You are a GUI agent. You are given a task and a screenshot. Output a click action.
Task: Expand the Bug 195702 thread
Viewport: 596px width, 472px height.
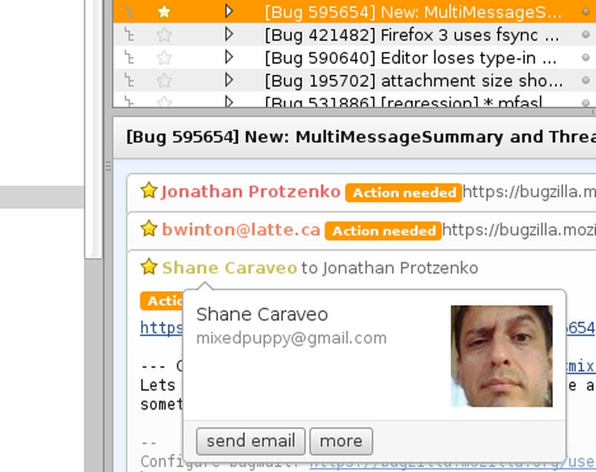pos(228,80)
